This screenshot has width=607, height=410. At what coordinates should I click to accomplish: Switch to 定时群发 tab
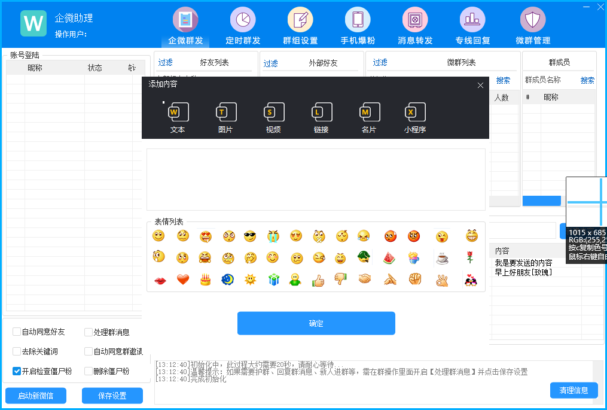(243, 27)
